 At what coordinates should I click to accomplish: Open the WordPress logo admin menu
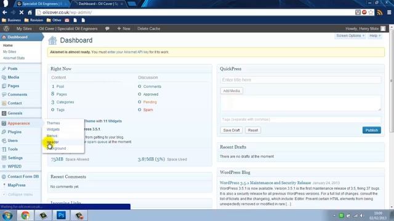6,29
